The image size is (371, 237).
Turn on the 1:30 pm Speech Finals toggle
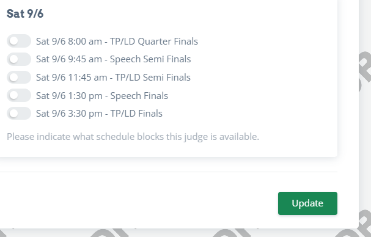pyautogui.click(x=19, y=95)
